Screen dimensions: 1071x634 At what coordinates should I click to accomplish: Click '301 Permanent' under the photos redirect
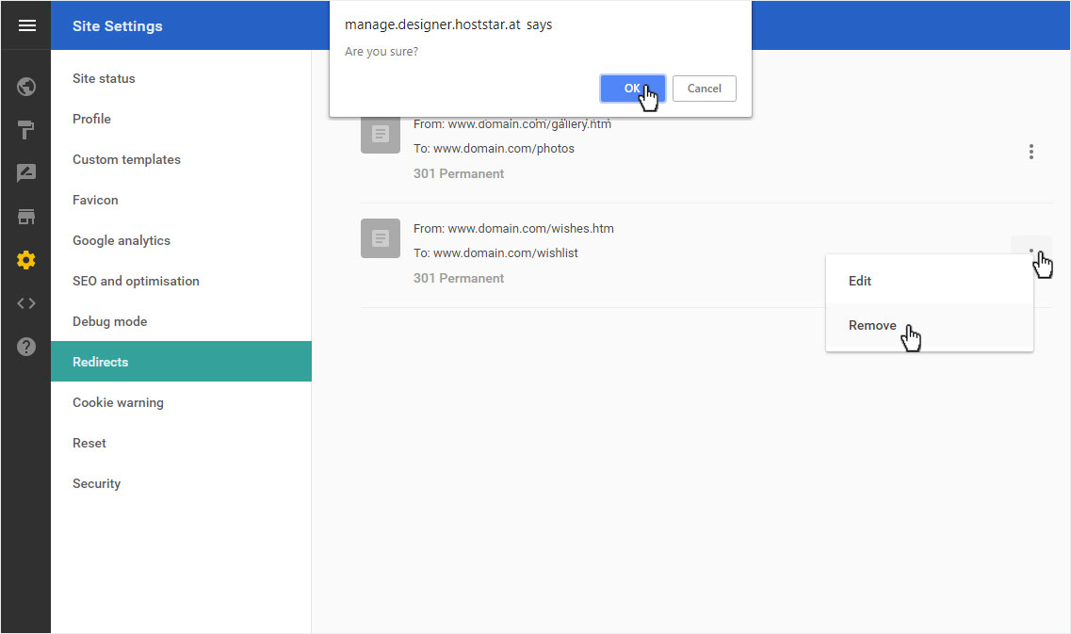point(459,173)
